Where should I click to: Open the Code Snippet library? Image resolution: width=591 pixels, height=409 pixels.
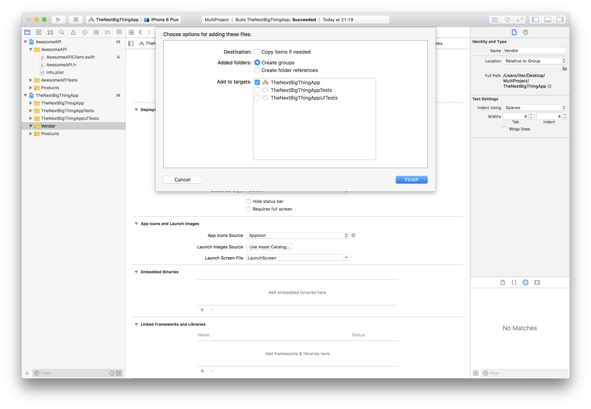pyautogui.click(x=514, y=283)
